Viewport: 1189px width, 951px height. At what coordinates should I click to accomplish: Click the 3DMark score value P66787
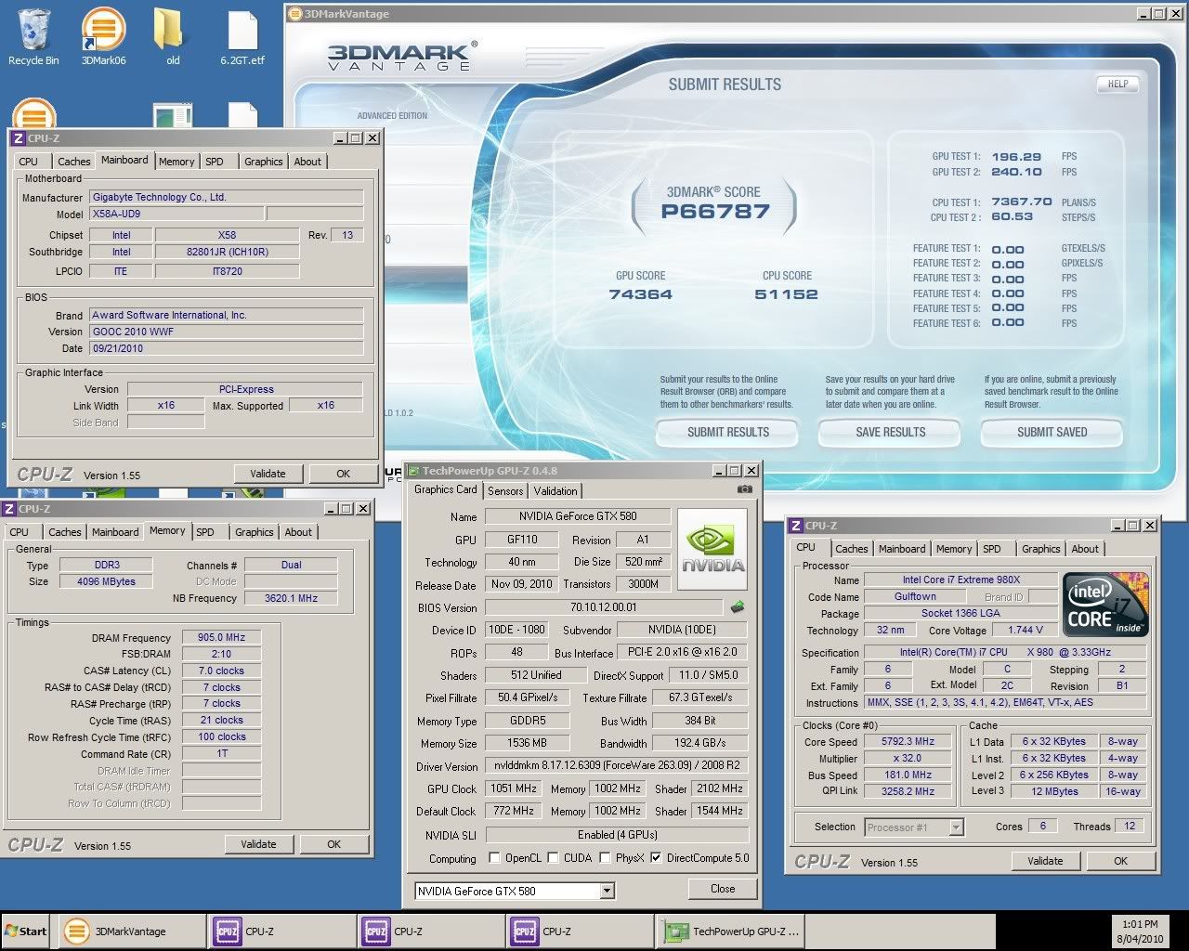click(x=715, y=212)
